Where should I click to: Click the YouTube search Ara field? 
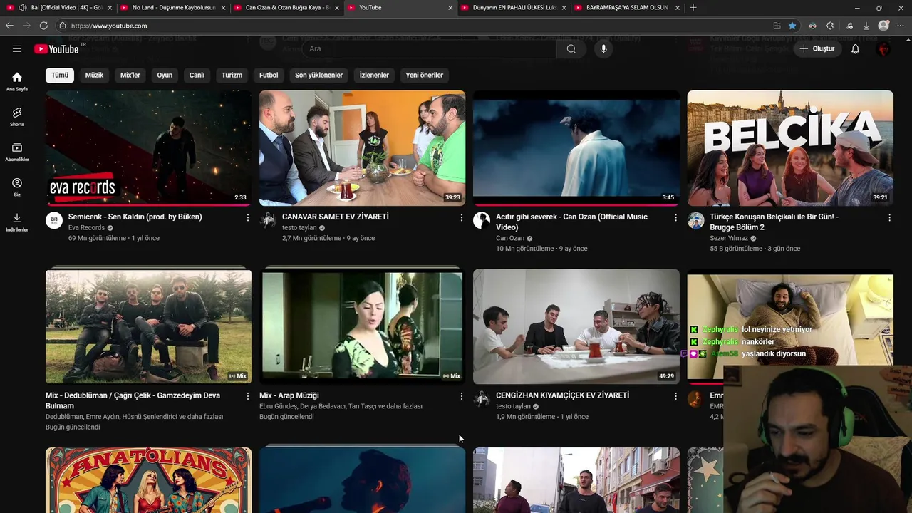point(429,48)
